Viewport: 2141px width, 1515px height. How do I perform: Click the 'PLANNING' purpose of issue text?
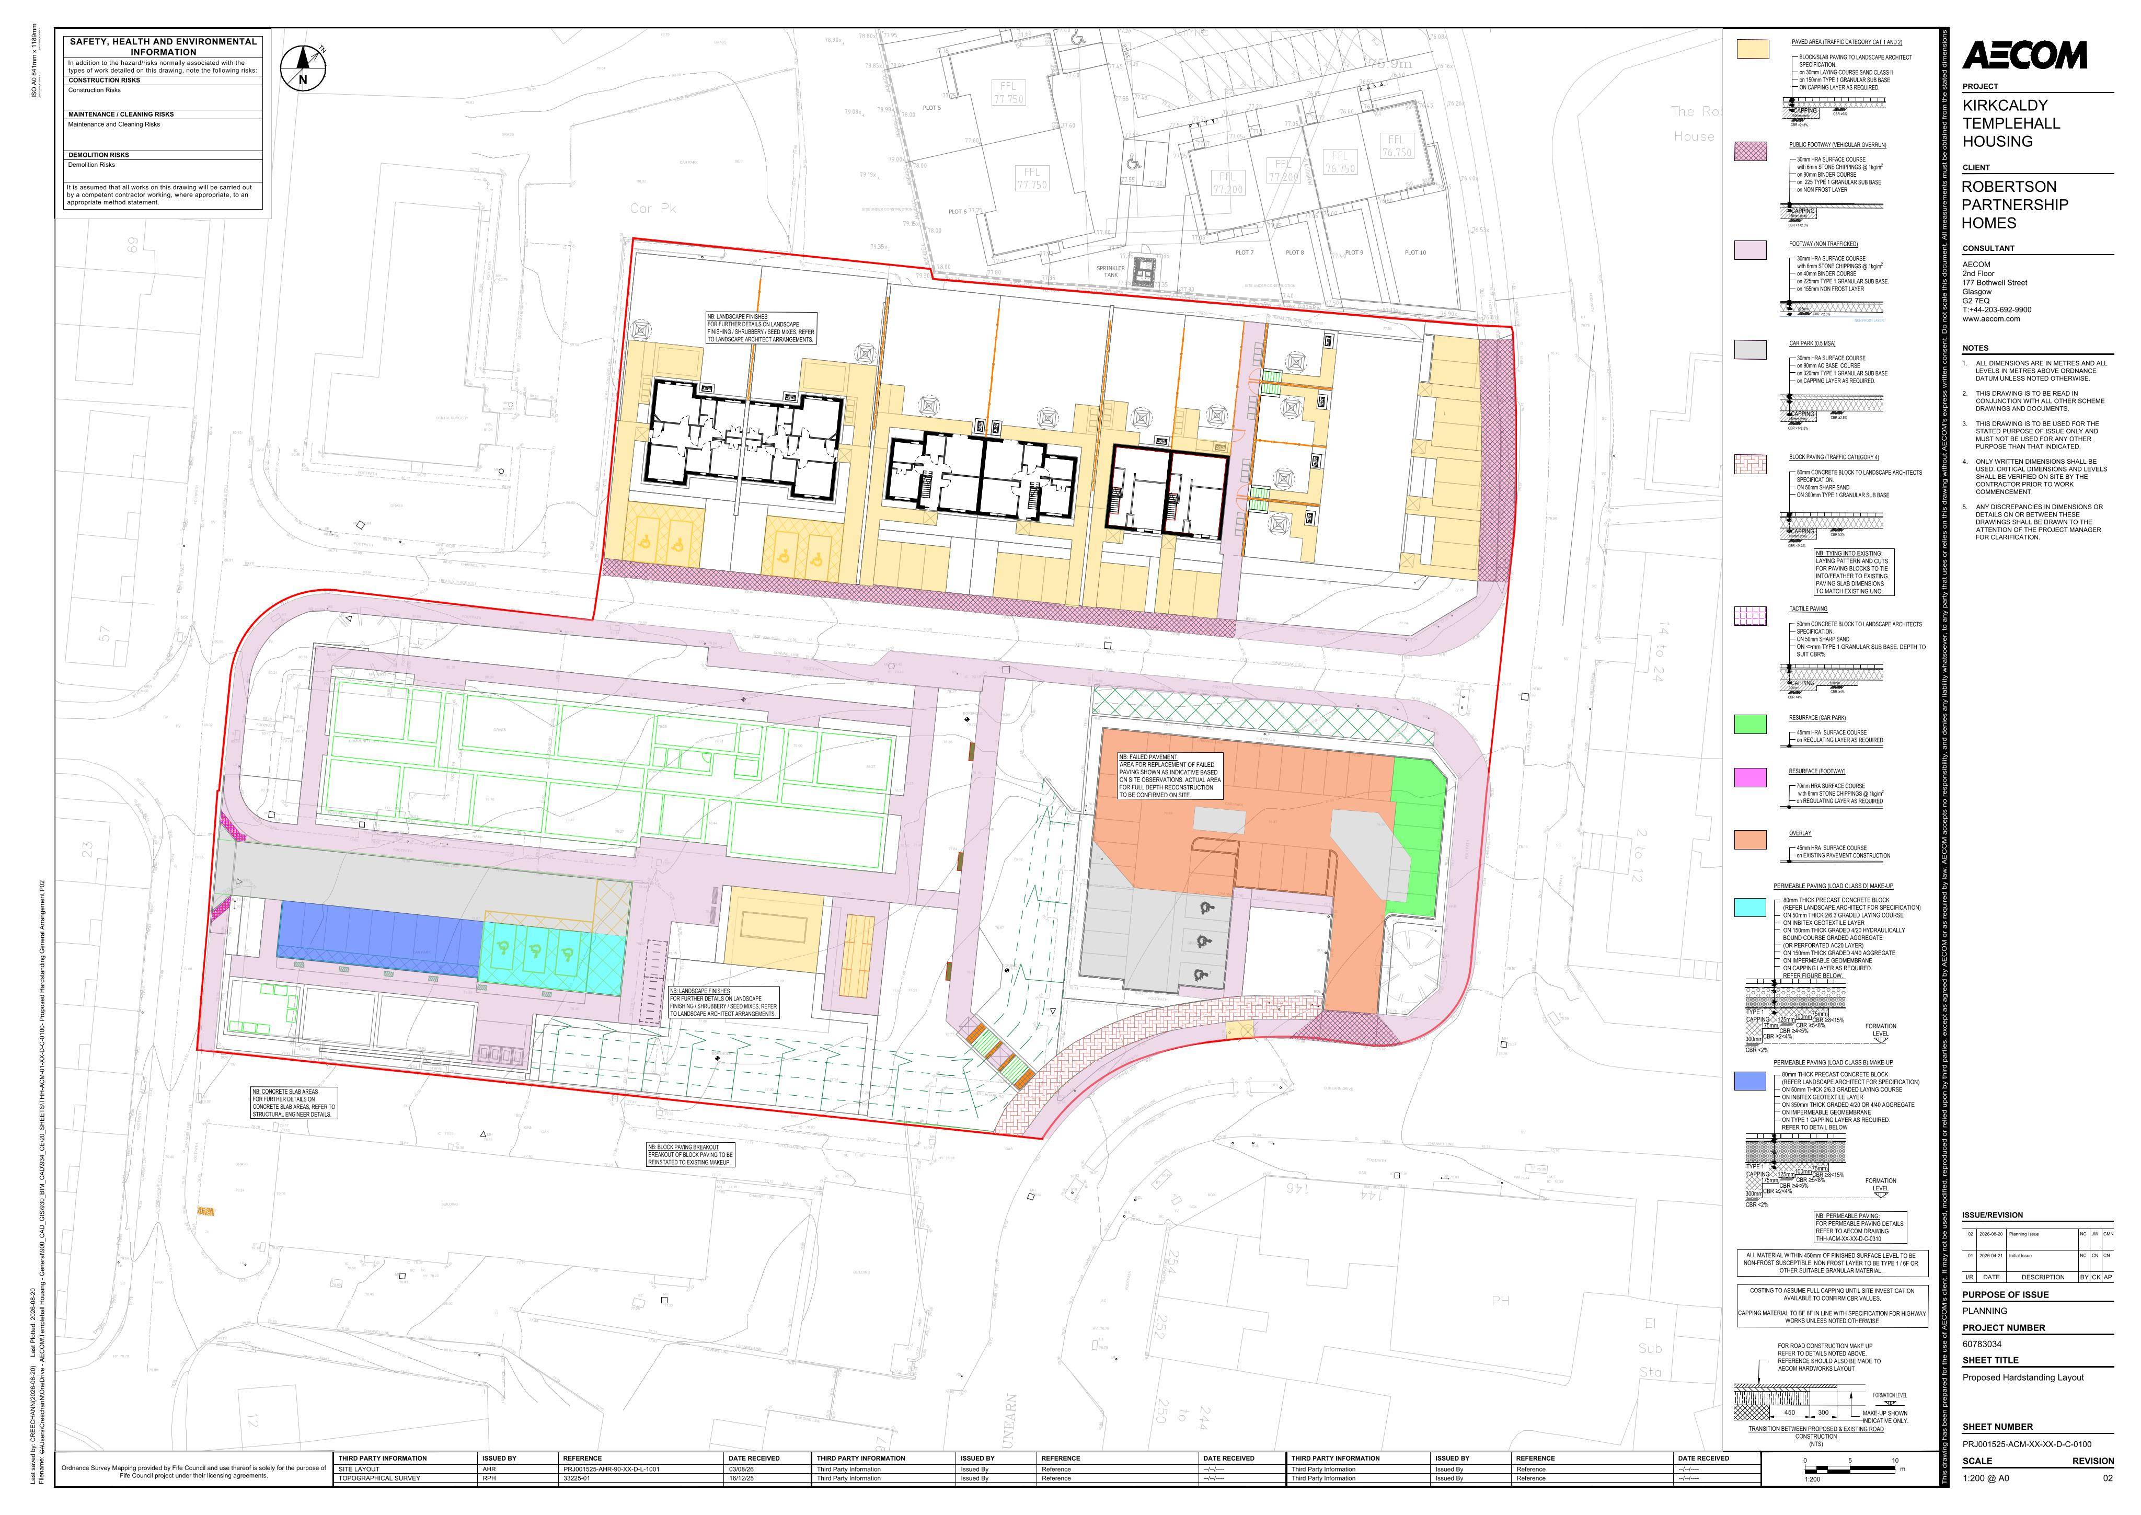point(1984,1311)
